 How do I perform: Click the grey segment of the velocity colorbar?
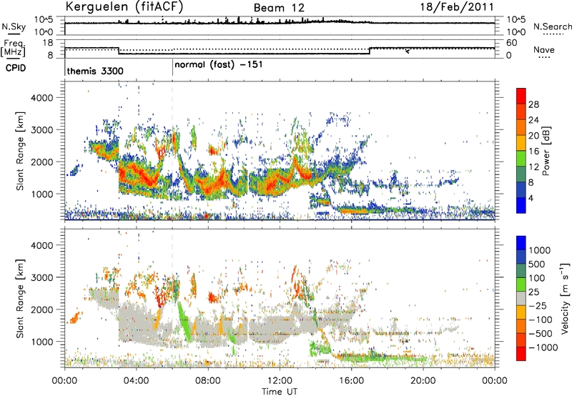(x=521, y=298)
